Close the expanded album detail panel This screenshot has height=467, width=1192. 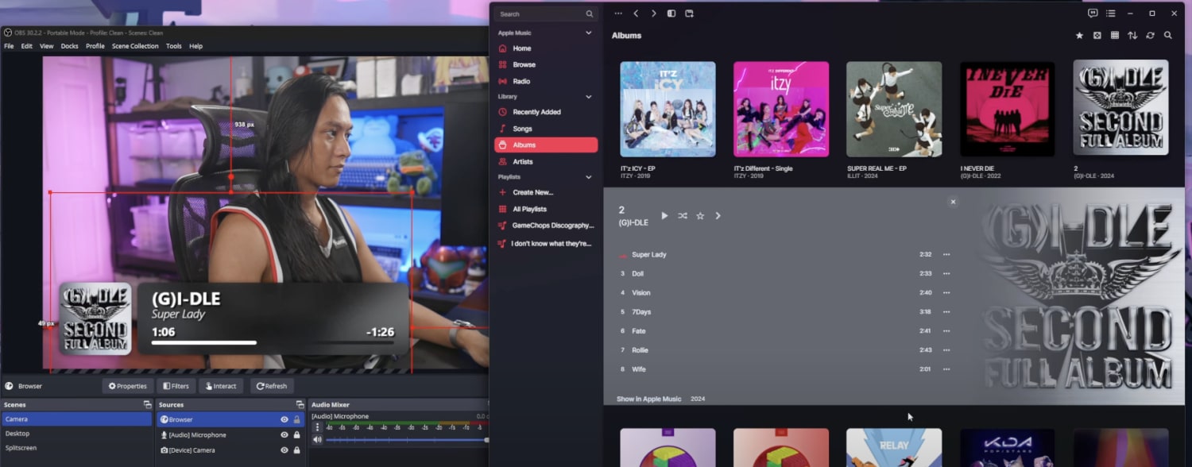pos(953,202)
